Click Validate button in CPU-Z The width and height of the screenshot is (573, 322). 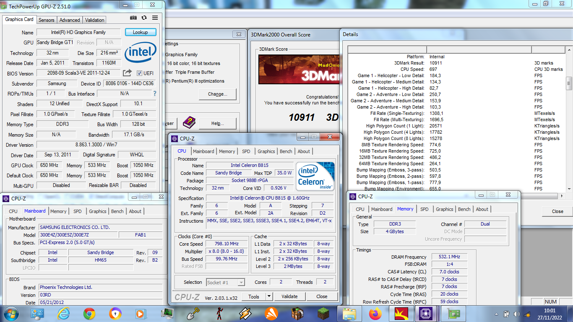click(x=289, y=296)
